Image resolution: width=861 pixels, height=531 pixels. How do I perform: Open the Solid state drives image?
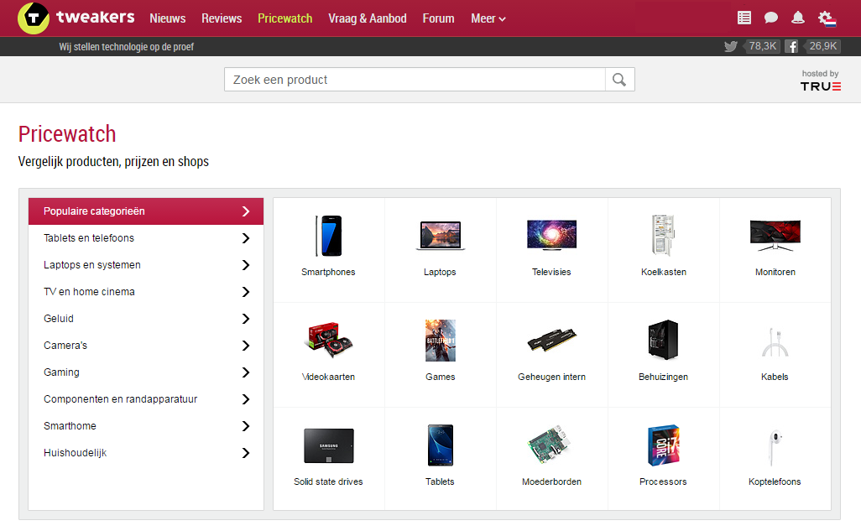pyautogui.click(x=329, y=445)
